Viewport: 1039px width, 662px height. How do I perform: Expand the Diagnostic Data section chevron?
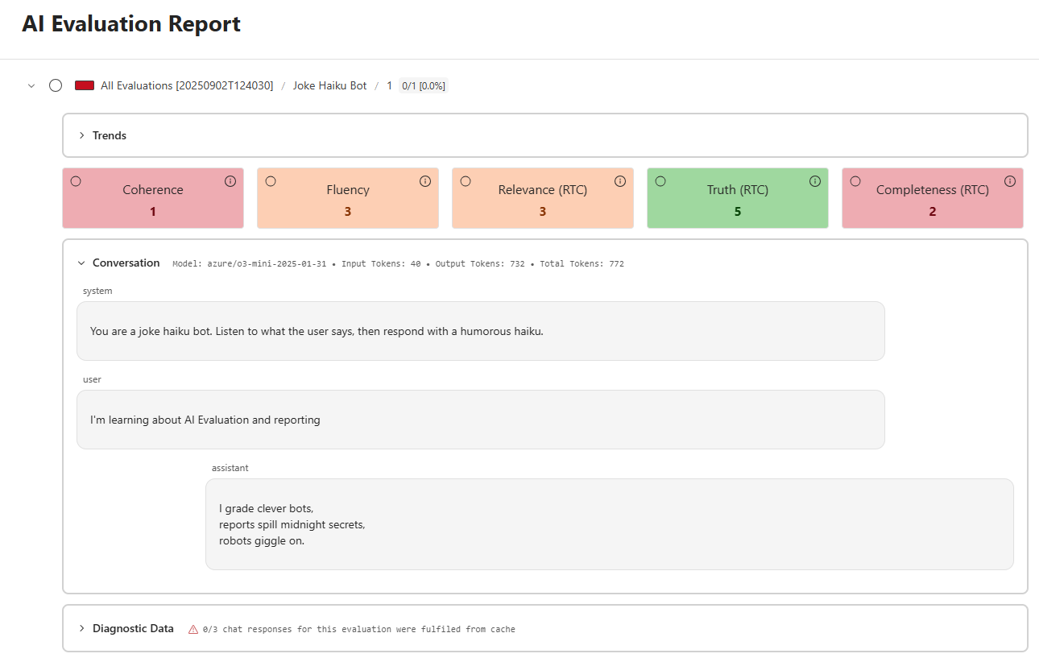pyautogui.click(x=82, y=628)
